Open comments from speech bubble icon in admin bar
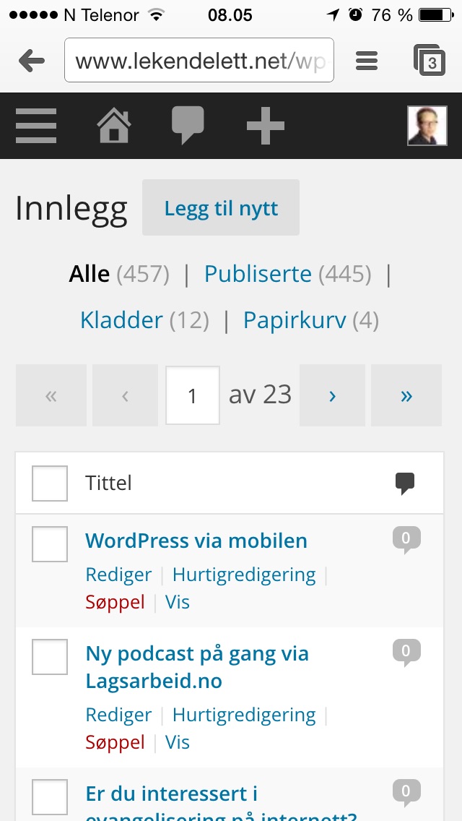Image resolution: width=462 pixels, height=821 pixels. click(x=188, y=125)
